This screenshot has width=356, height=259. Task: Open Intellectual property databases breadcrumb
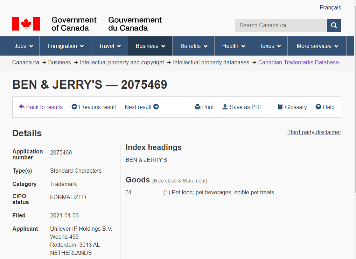click(x=211, y=62)
